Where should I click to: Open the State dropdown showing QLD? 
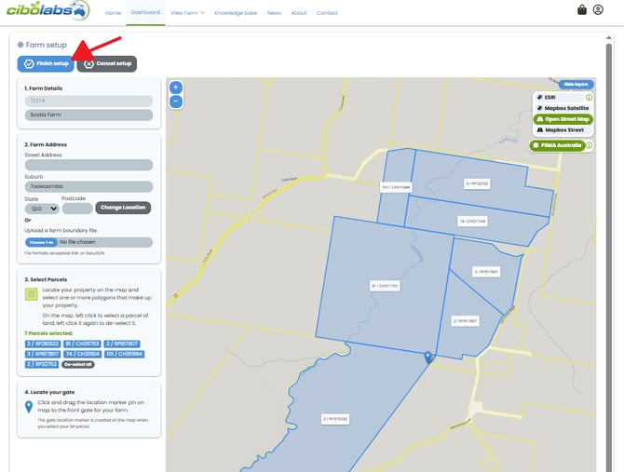43,208
